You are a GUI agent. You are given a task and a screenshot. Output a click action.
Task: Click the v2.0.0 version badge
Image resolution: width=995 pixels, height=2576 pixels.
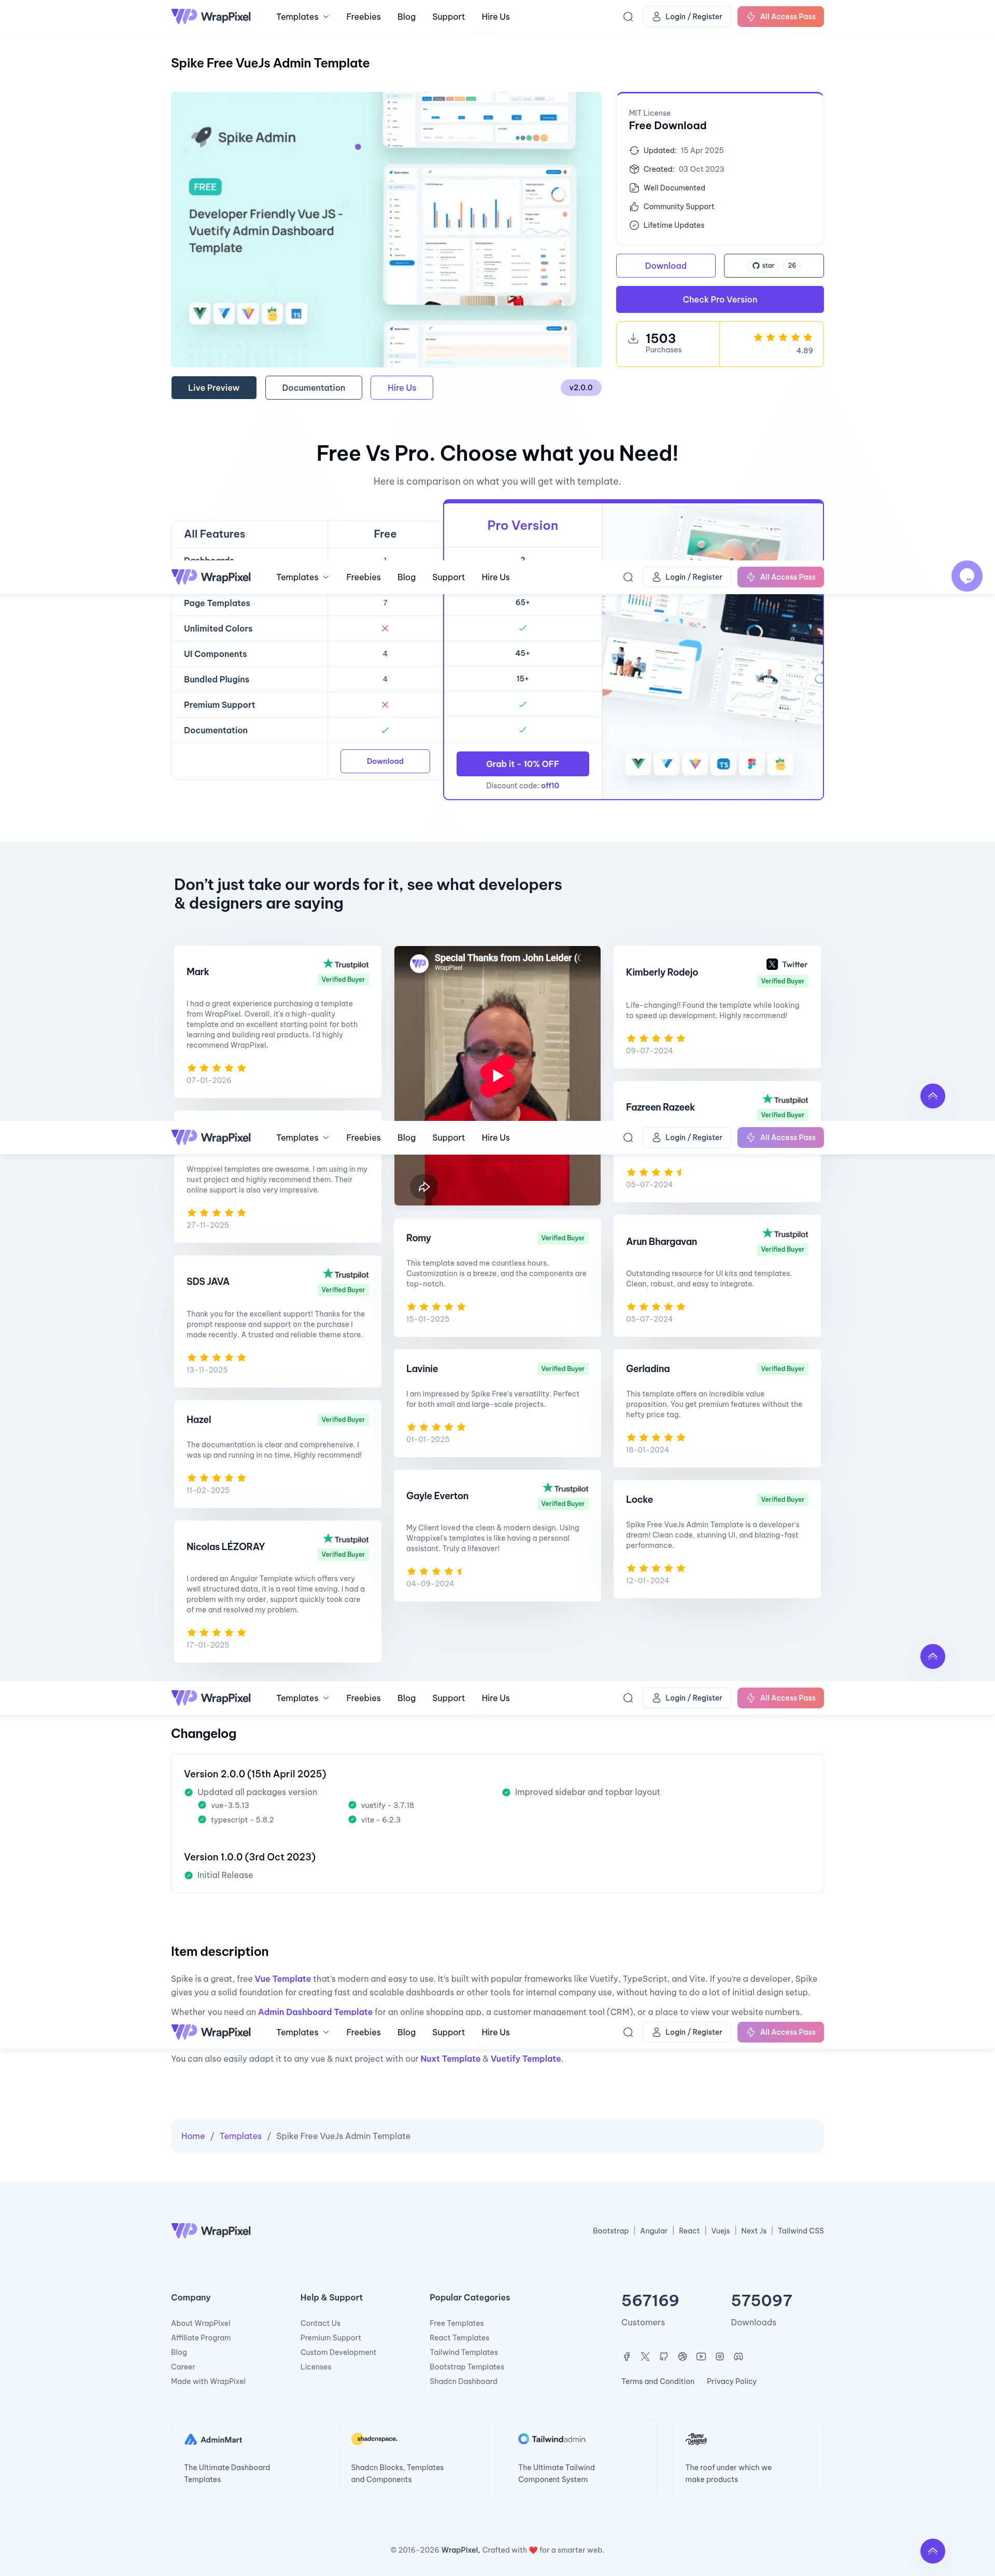(x=580, y=388)
